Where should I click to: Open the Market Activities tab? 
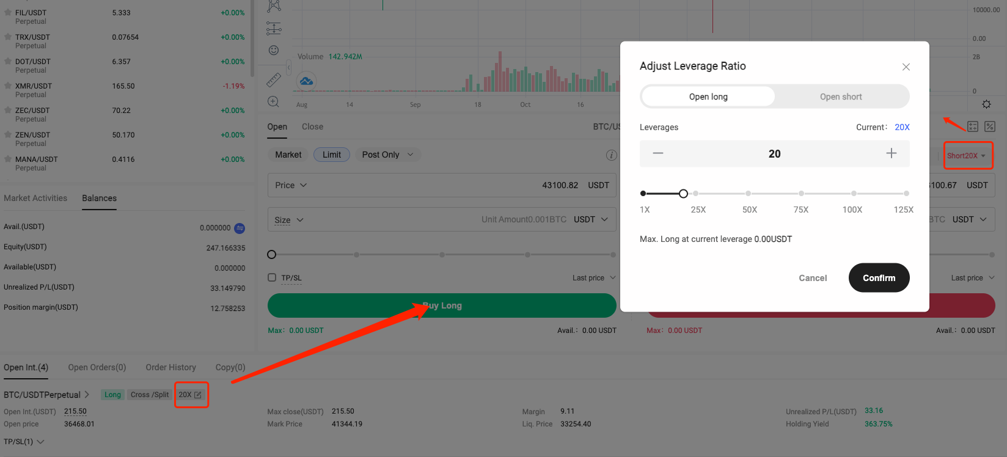coord(35,198)
